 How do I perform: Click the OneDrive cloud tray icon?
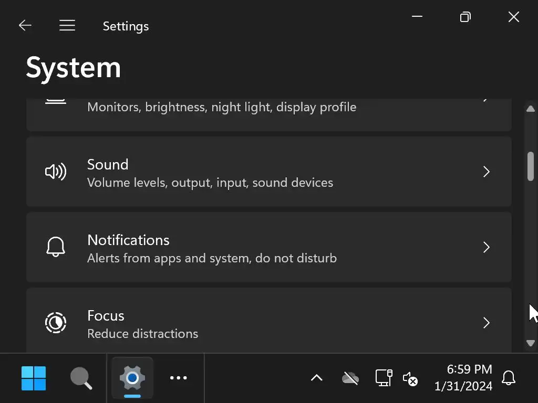point(350,378)
